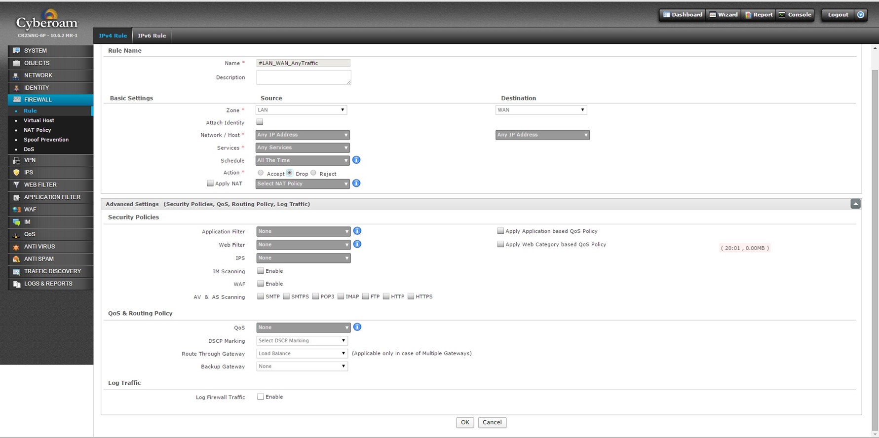879x438 pixels.
Task: Check Apply Web Category based QoS Policy
Action: (500, 244)
